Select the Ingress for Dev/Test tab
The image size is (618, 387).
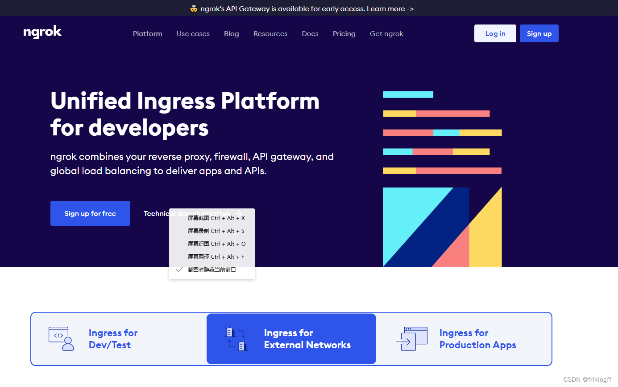click(x=119, y=339)
